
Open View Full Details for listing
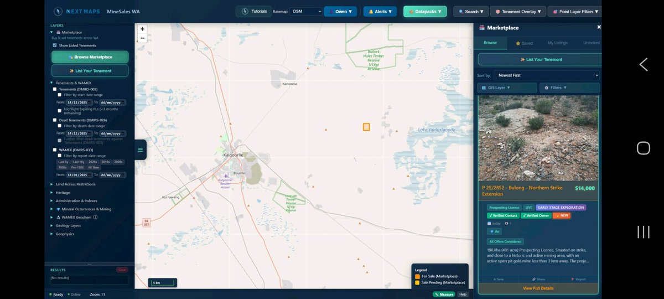538,288
